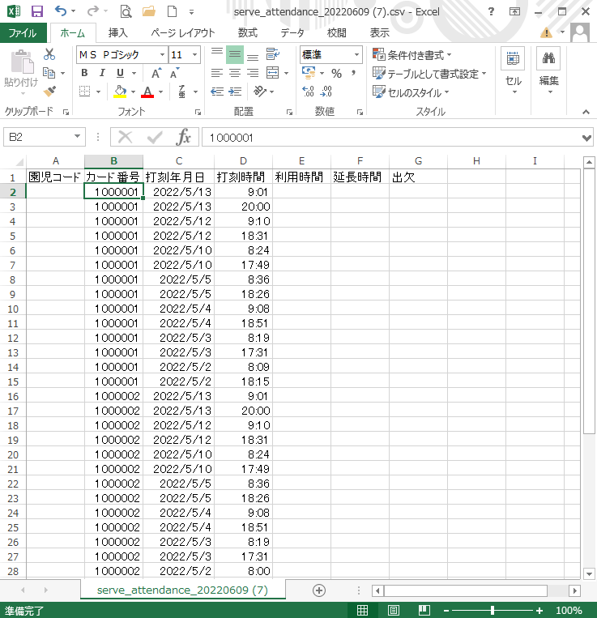Open the font name dropdown
The height and width of the screenshot is (618, 597).
(x=162, y=55)
